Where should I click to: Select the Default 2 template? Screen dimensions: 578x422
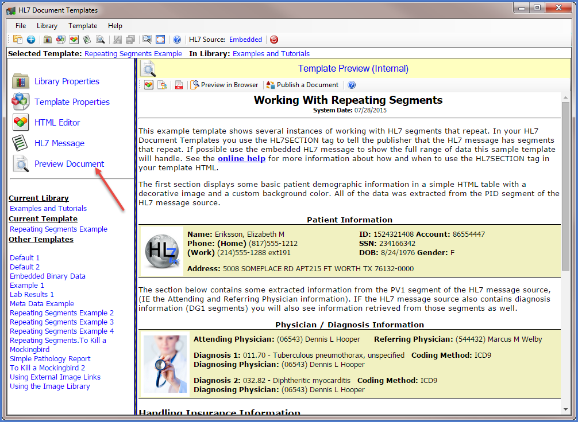click(x=24, y=267)
